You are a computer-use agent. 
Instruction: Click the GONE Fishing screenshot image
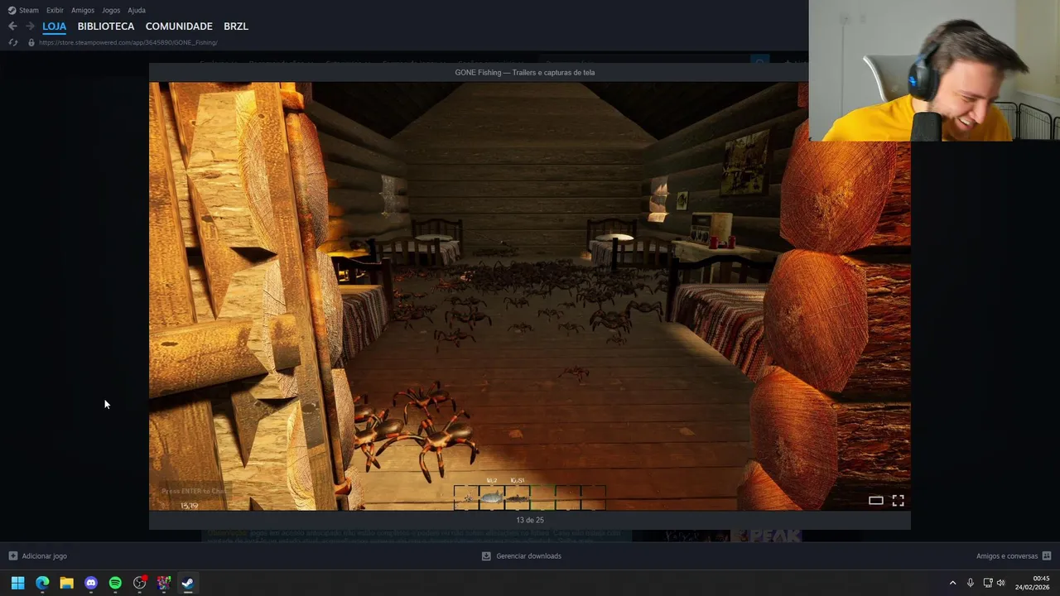(530, 296)
